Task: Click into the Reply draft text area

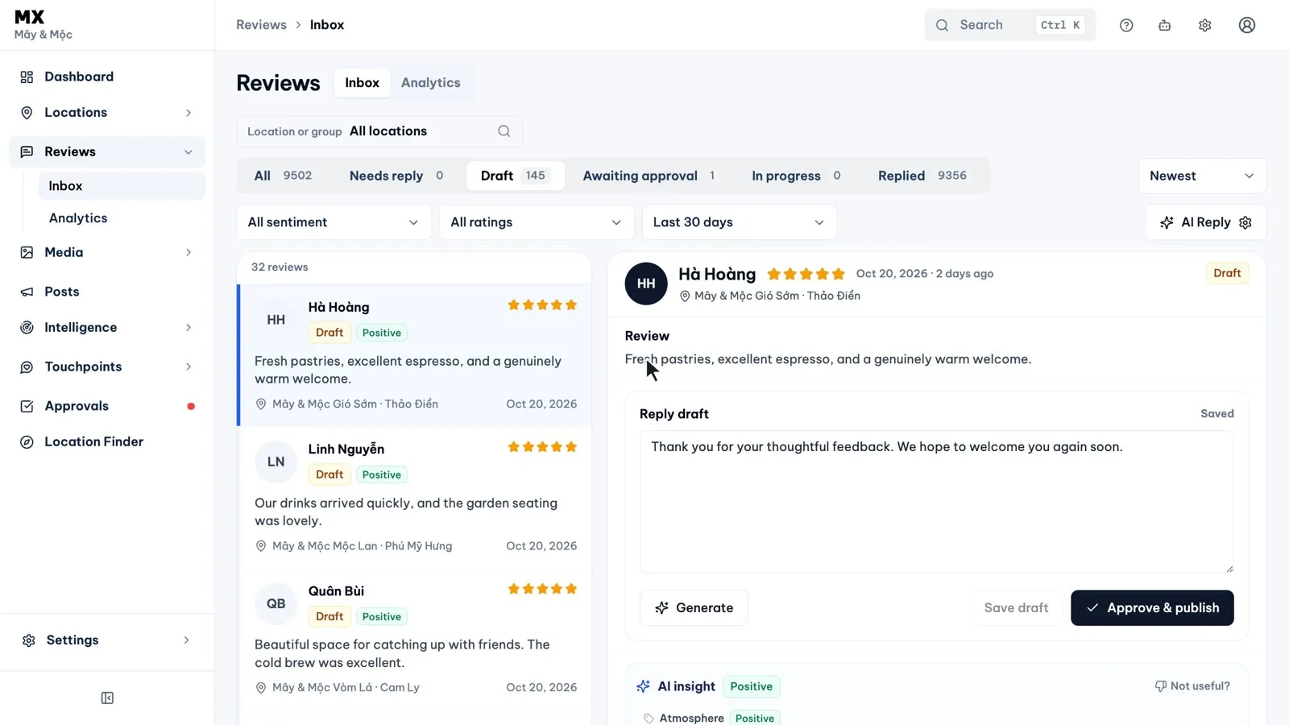Action: 936,502
